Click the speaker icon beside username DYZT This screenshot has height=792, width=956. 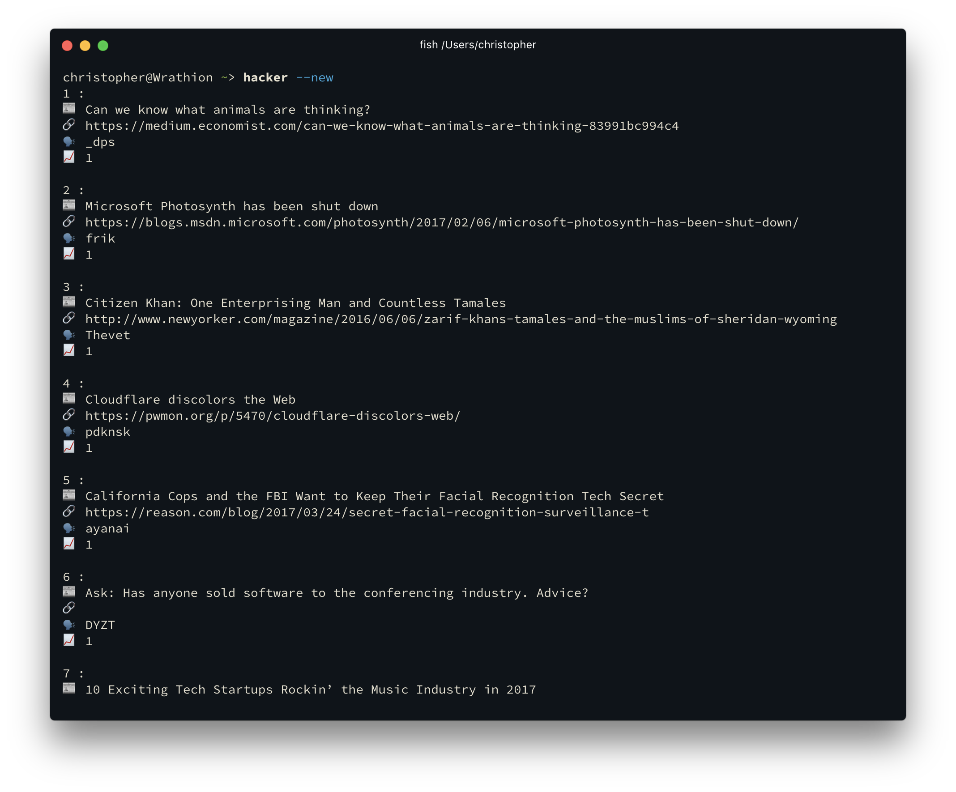[x=69, y=625]
